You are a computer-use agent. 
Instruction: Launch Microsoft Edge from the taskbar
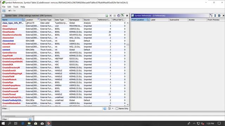coord(22,123)
